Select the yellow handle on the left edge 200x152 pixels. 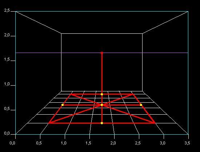63,105
